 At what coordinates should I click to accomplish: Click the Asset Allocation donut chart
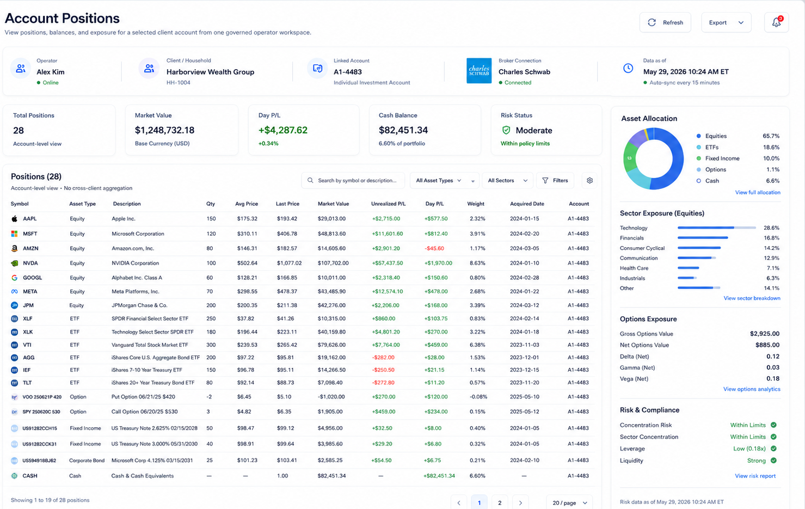tap(653, 158)
